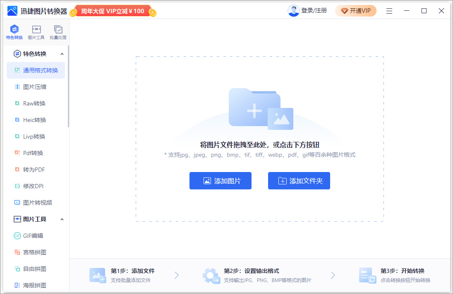Click the 添加文件夹 button

point(299,180)
